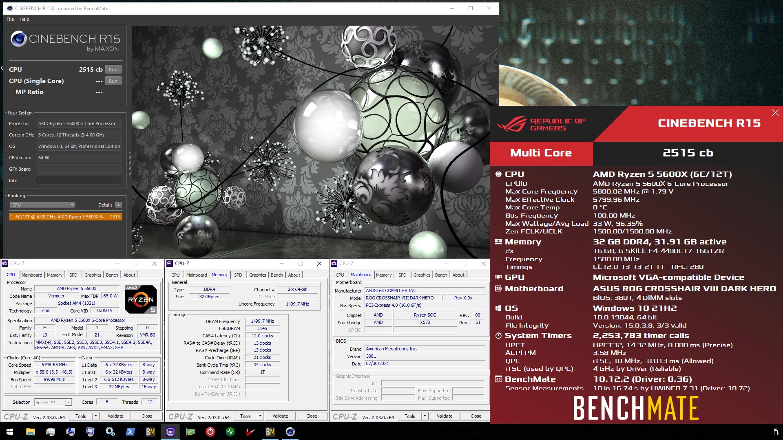Launch PowerShell from the taskbar
The height and width of the screenshot is (440, 783).
coord(130,432)
